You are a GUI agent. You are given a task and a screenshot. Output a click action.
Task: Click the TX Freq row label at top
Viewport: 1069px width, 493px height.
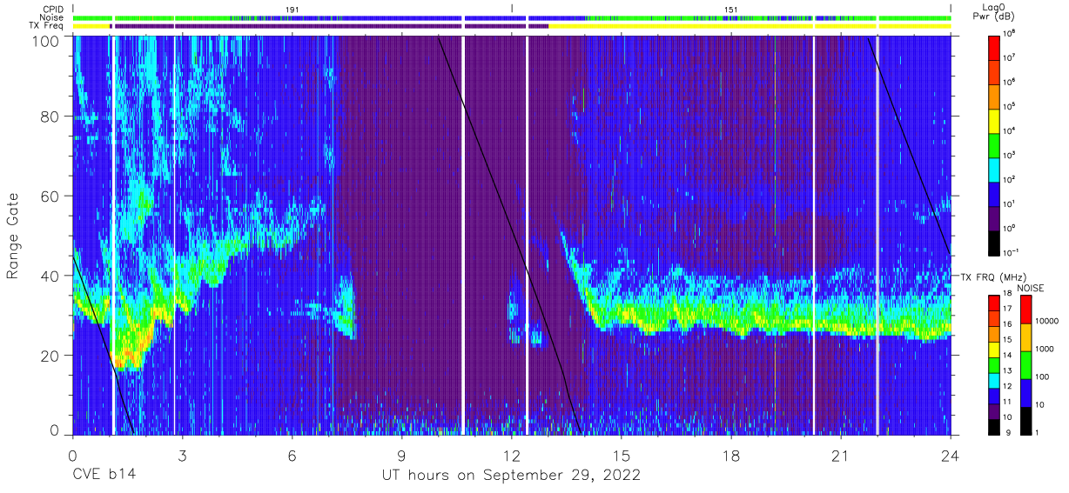46,26
